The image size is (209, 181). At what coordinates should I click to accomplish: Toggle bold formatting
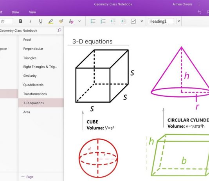click(20, 21)
